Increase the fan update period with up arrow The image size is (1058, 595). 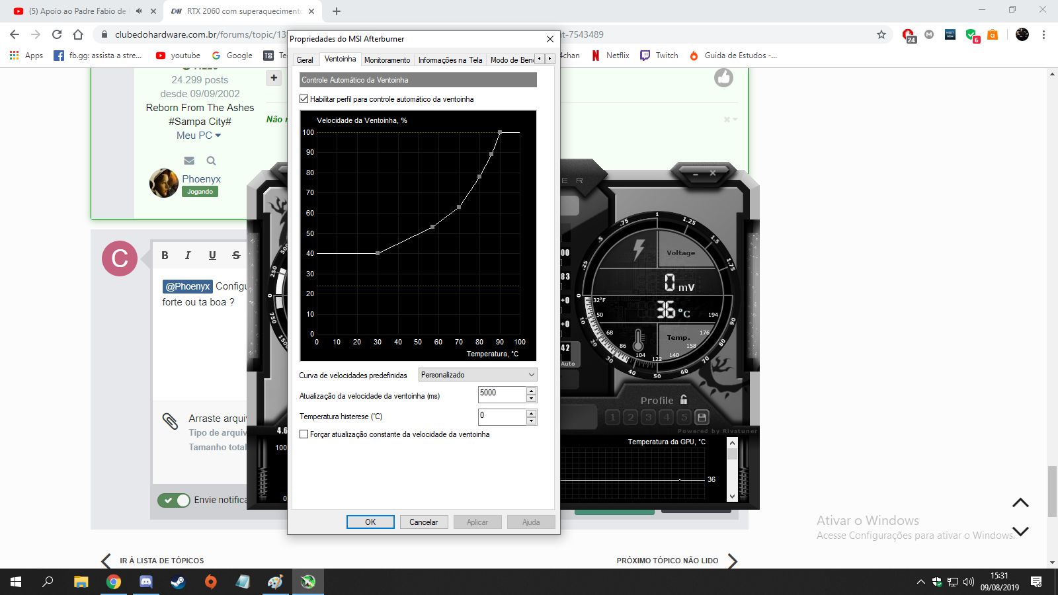531,391
